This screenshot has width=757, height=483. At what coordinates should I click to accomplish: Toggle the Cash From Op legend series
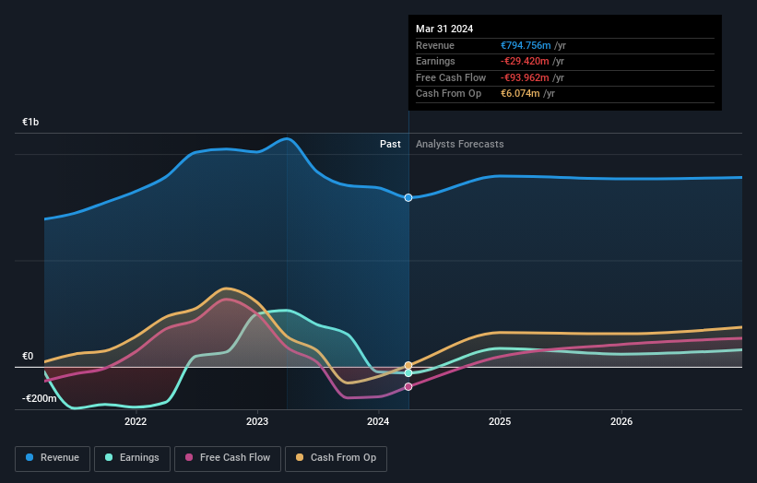click(x=336, y=458)
